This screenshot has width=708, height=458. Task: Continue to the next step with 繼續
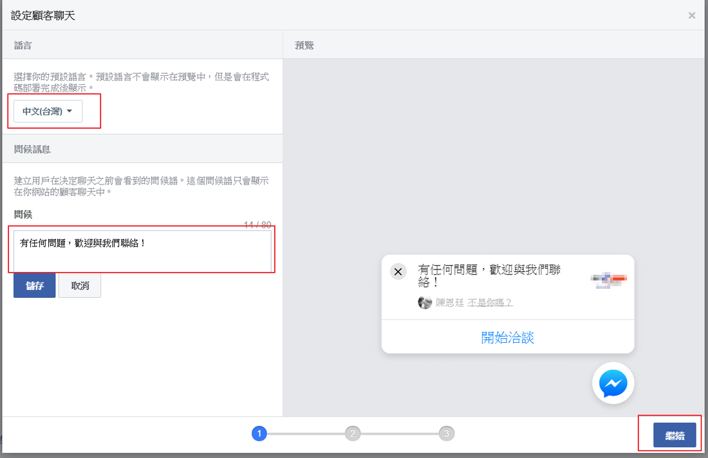coord(675,435)
